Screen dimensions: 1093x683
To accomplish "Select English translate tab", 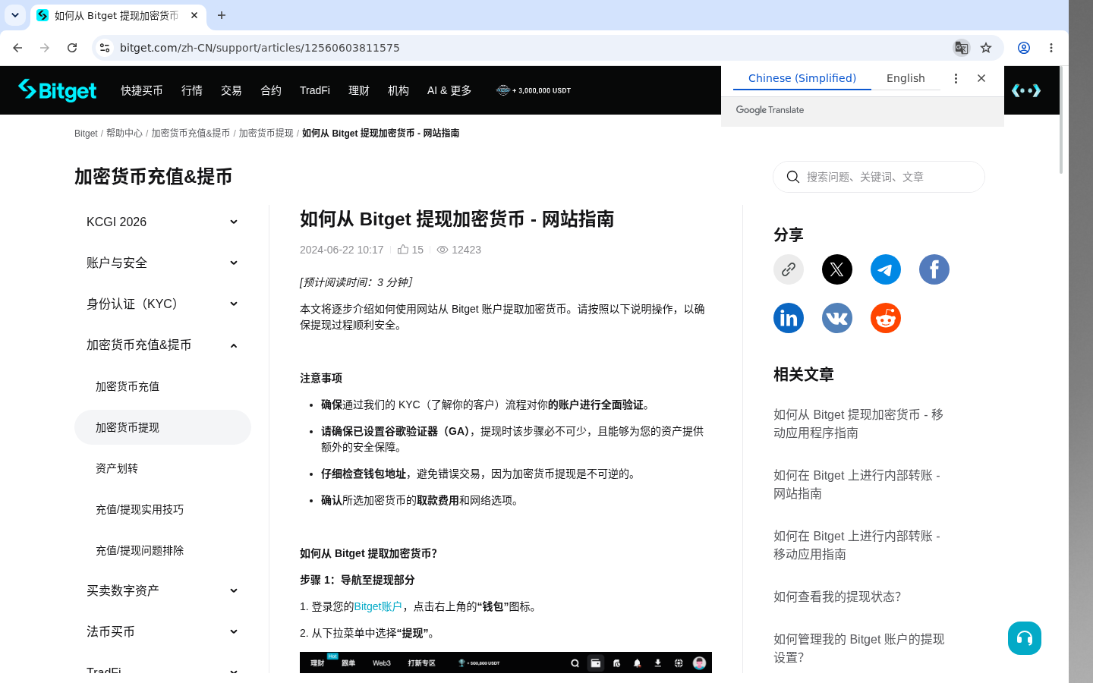I will 906,78.
